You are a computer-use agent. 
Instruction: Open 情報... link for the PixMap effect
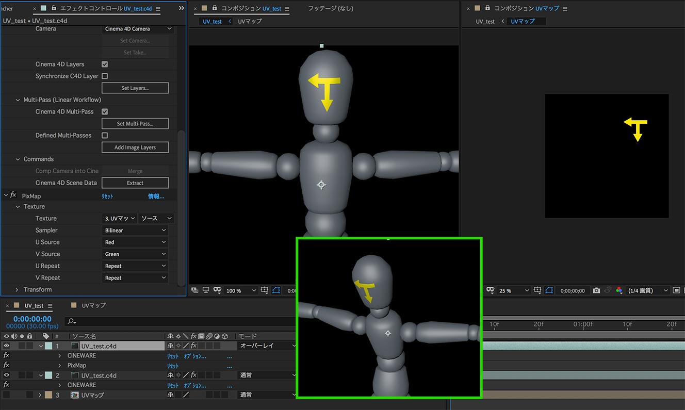pos(156,196)
